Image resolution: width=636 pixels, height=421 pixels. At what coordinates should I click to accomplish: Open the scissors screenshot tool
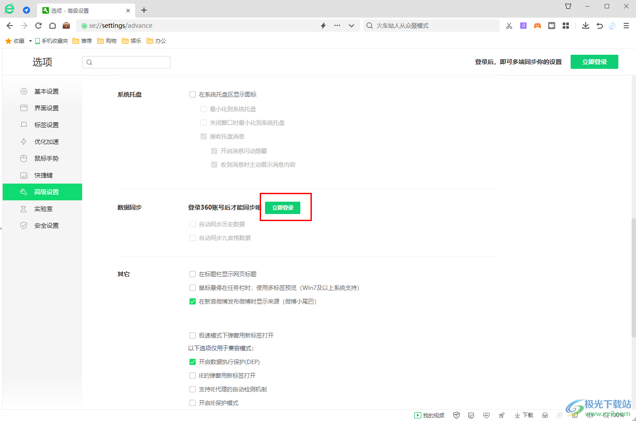509,26
